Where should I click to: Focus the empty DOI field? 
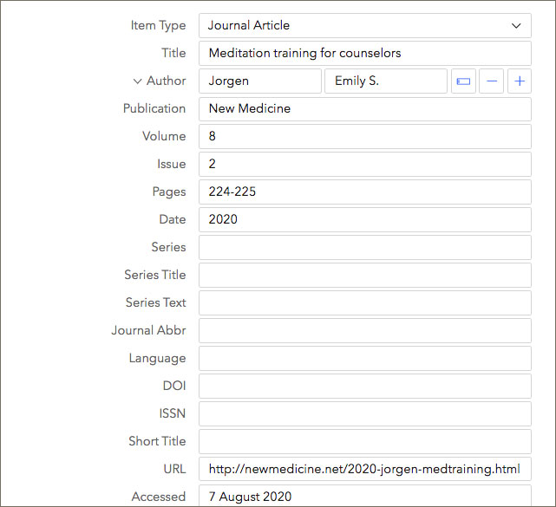pos(364,386)
